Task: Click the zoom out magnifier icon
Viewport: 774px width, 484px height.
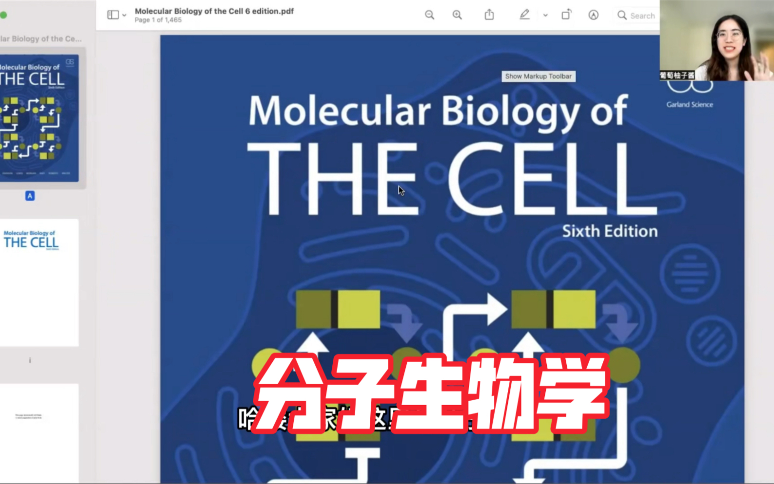Action: (430, 15)
